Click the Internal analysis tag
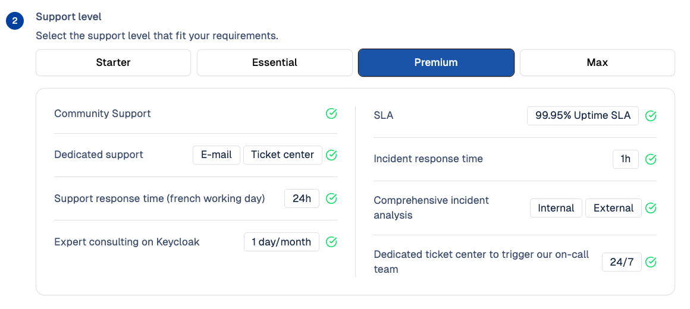 tap(556, 208)
